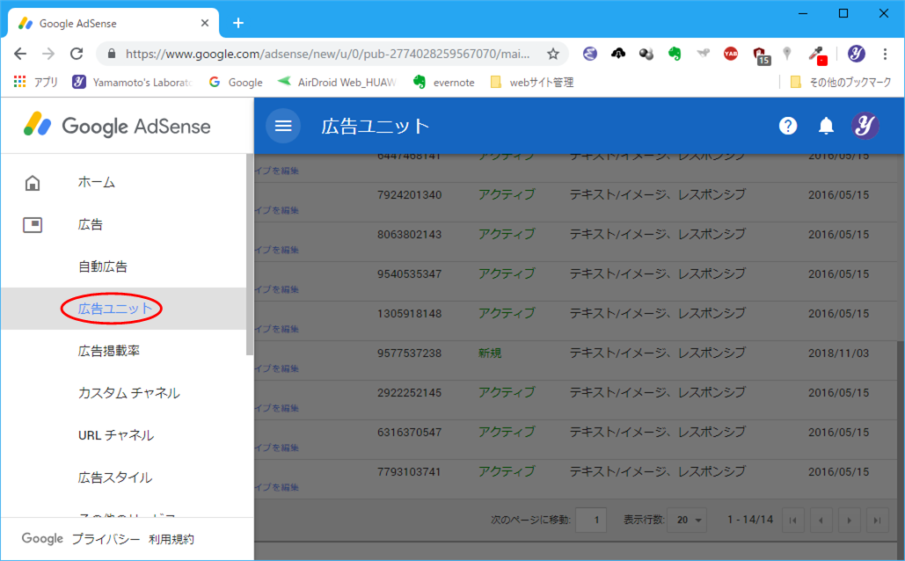
Task: Click the address bar URL
Action: (x=327, y=54)
